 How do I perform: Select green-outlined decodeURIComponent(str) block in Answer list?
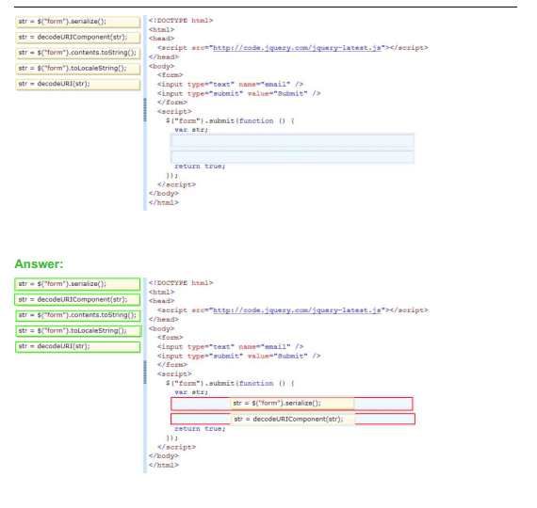(78, 300)
